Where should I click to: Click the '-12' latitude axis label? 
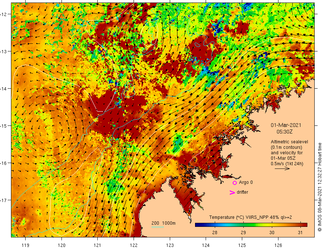click(4, 14)
